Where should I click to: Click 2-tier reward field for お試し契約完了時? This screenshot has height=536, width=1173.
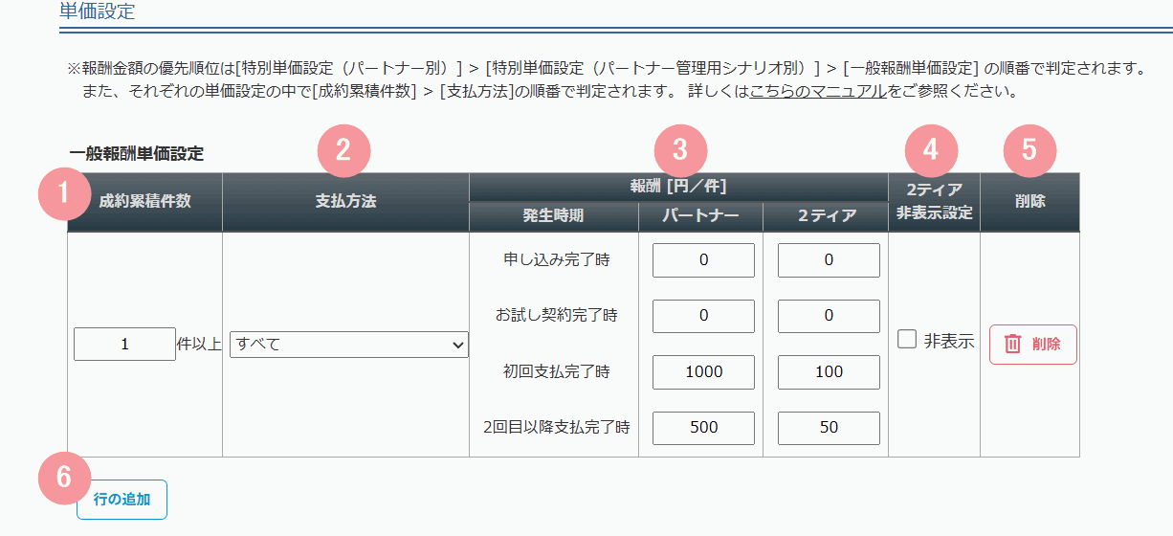(829, 316)
